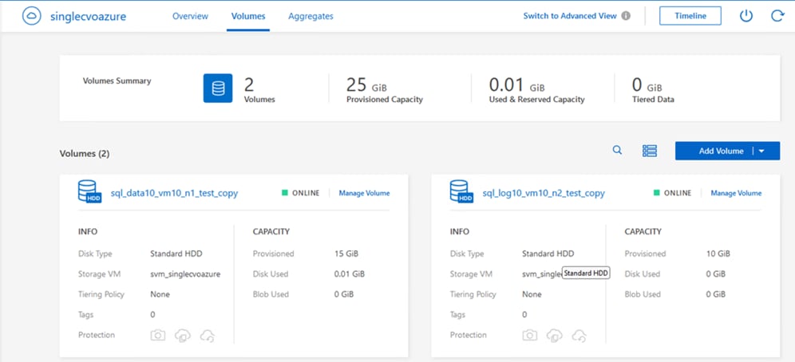Image resolution: width=795 pixels, height=362 pixels.
Task: Open the Add Volume dropdown arrow
Action: (x=761, y=151)
